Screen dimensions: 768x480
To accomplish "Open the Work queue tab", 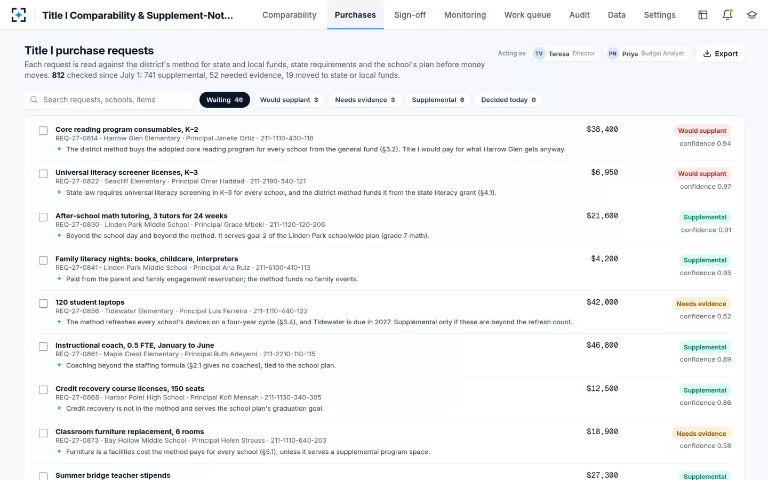I will 527,15.
